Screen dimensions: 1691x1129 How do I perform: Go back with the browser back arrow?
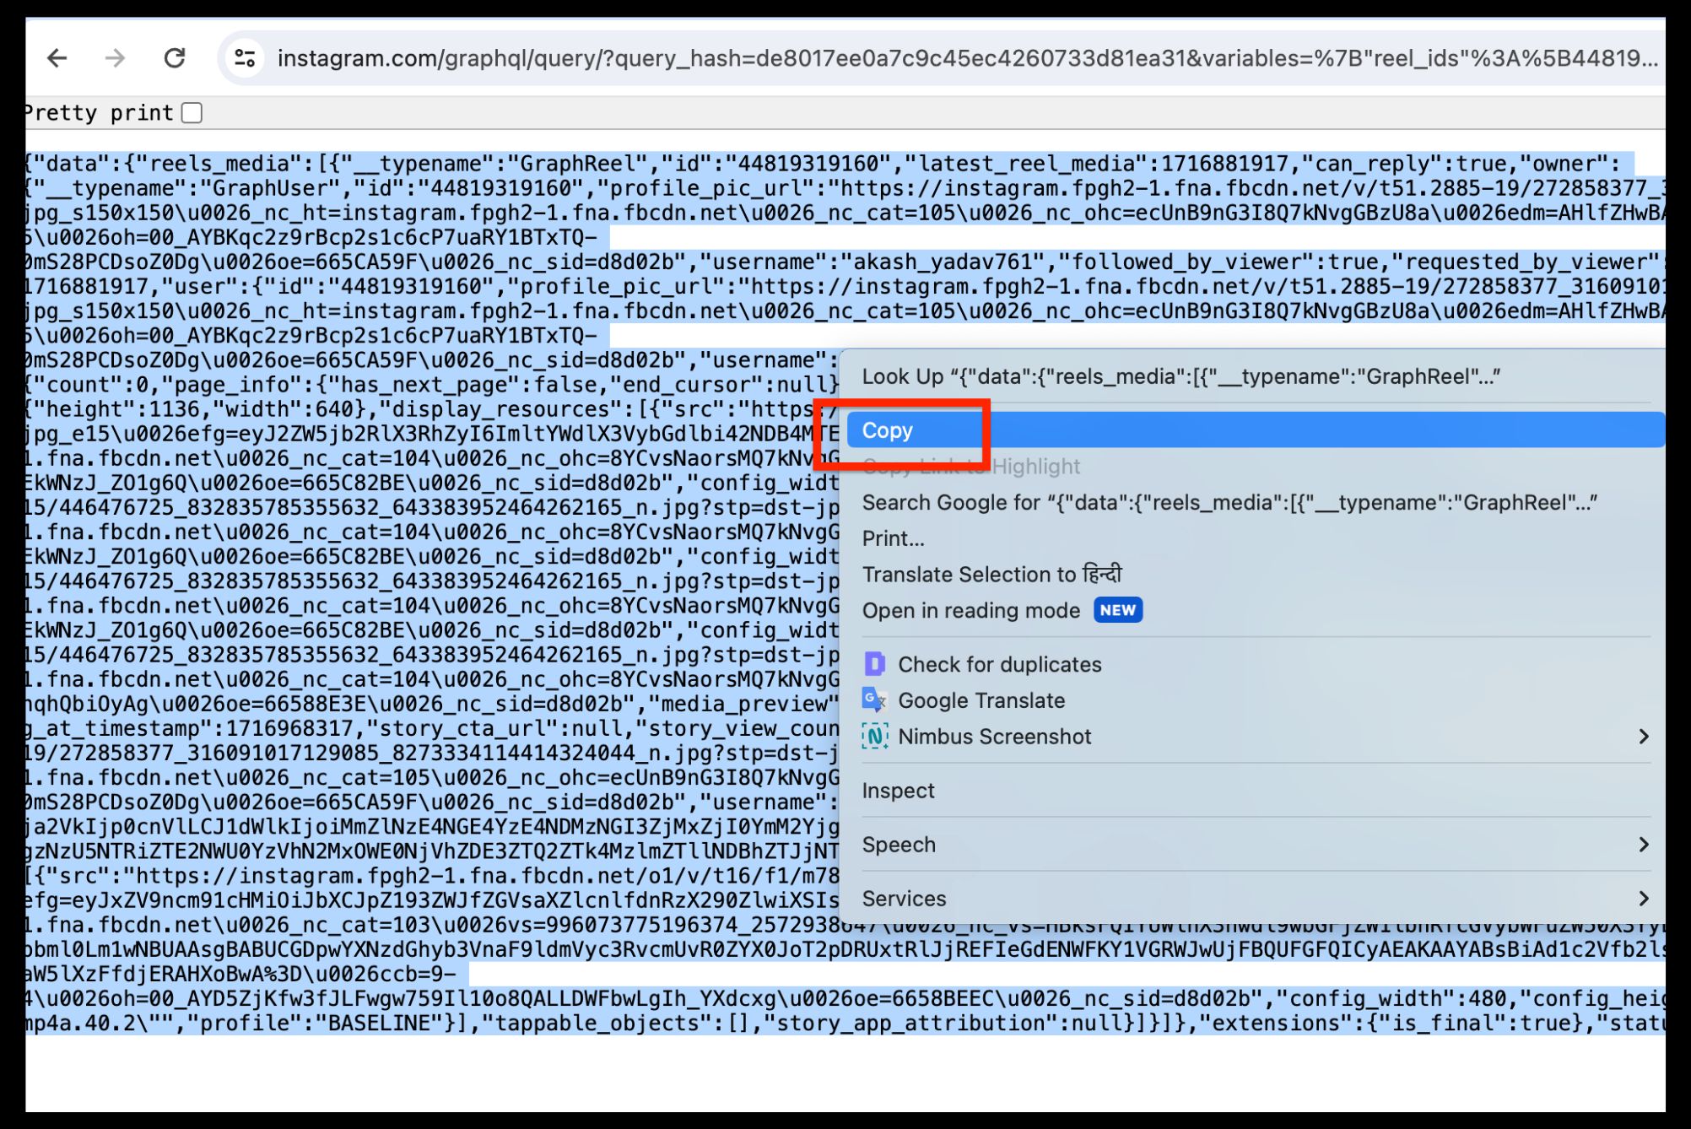(57, 58)
